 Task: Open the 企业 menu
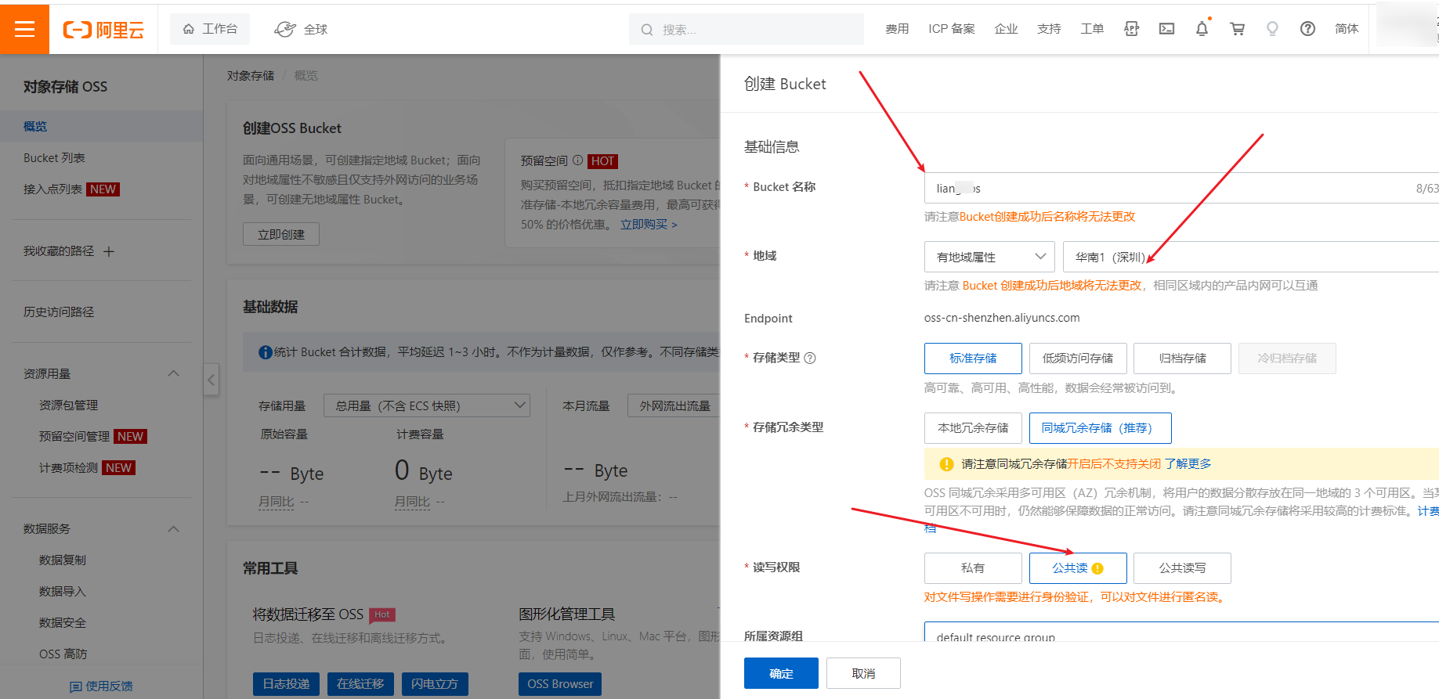(x=1006, y=29)
